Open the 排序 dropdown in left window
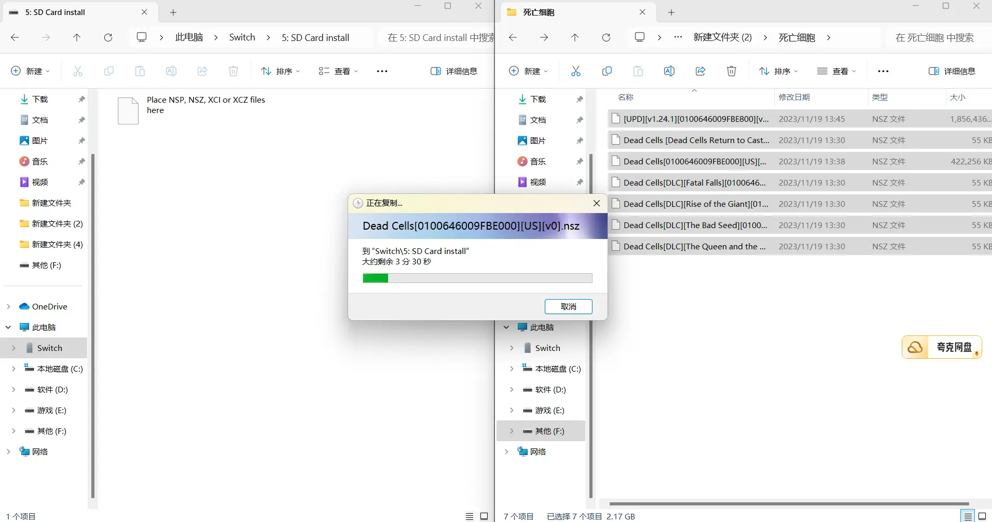 click(x=280, y=71)
